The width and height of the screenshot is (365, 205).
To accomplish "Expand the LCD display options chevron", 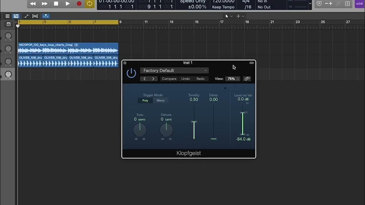I will point(310,4).
